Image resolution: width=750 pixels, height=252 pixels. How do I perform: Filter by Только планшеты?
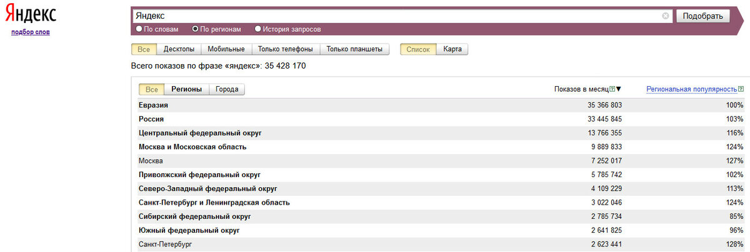click(x=354, y=49)
